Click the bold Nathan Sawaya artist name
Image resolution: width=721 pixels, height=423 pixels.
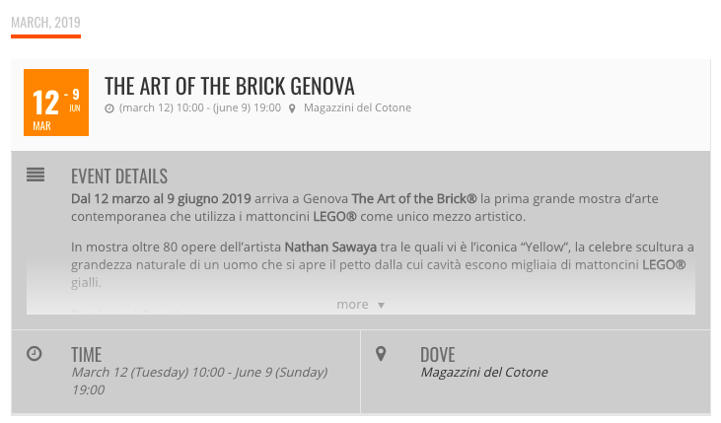coord(324,247)
